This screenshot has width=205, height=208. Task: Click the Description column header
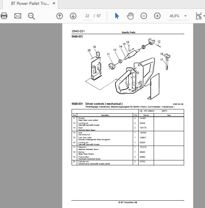point(105,115)
